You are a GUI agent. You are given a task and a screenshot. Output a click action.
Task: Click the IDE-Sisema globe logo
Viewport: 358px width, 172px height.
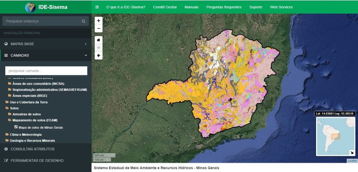click(x=30, y=7)
